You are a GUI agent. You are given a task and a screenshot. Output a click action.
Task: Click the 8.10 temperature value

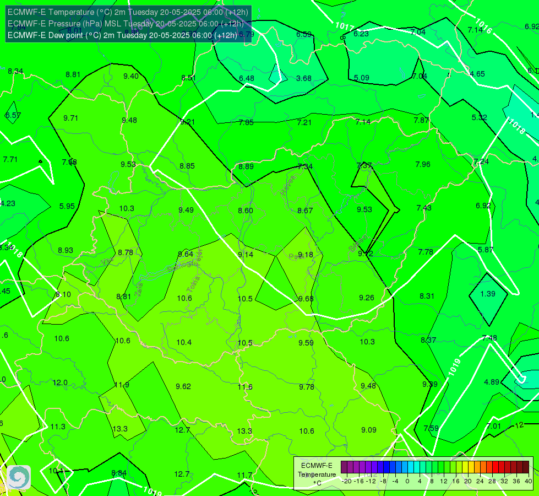pos(63,294)
